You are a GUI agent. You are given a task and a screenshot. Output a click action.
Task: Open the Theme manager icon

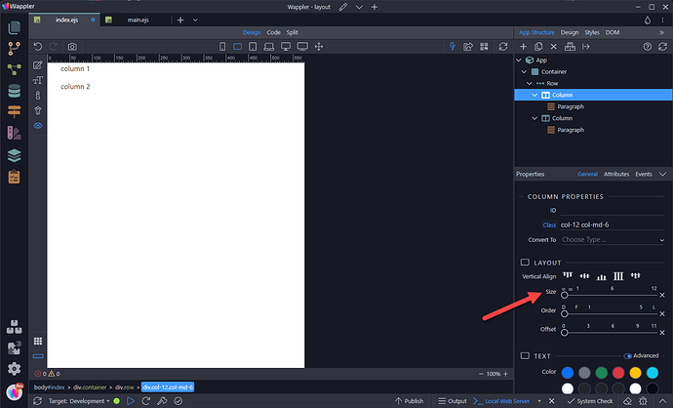[x=15, y=133]
